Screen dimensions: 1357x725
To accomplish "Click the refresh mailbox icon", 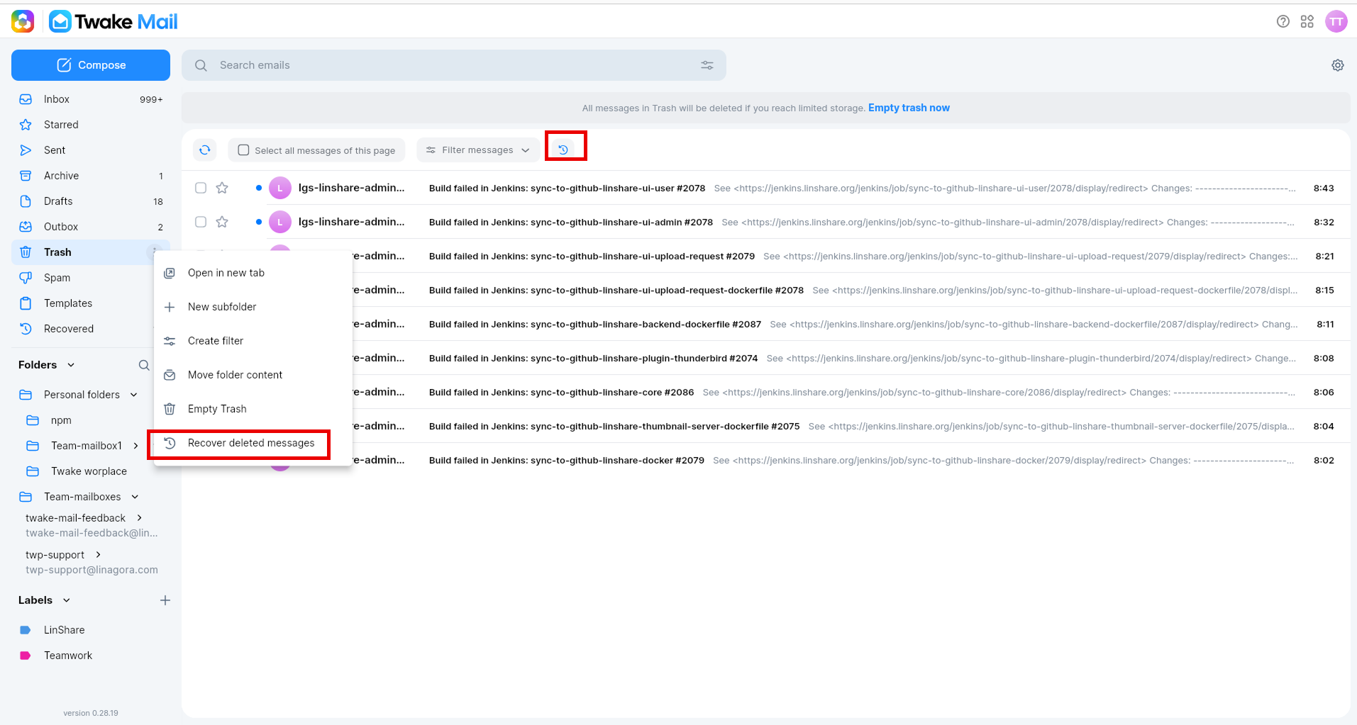I will coord(205,150).
